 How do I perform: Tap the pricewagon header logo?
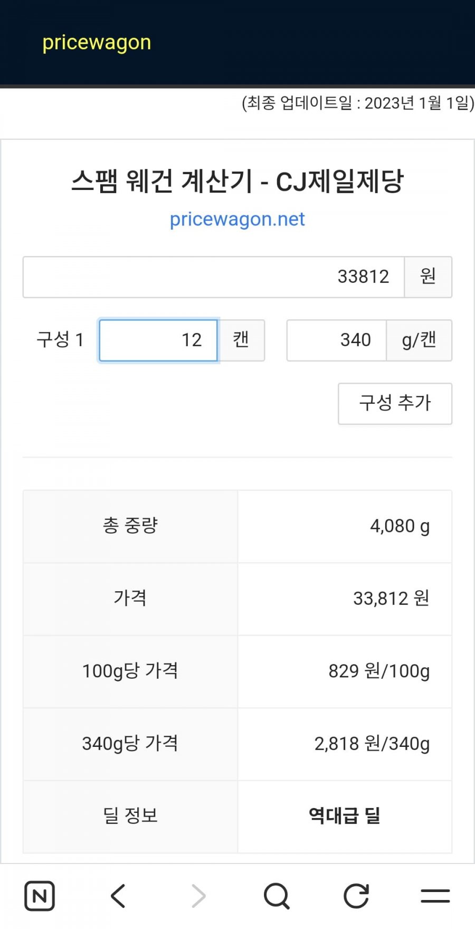97,42
